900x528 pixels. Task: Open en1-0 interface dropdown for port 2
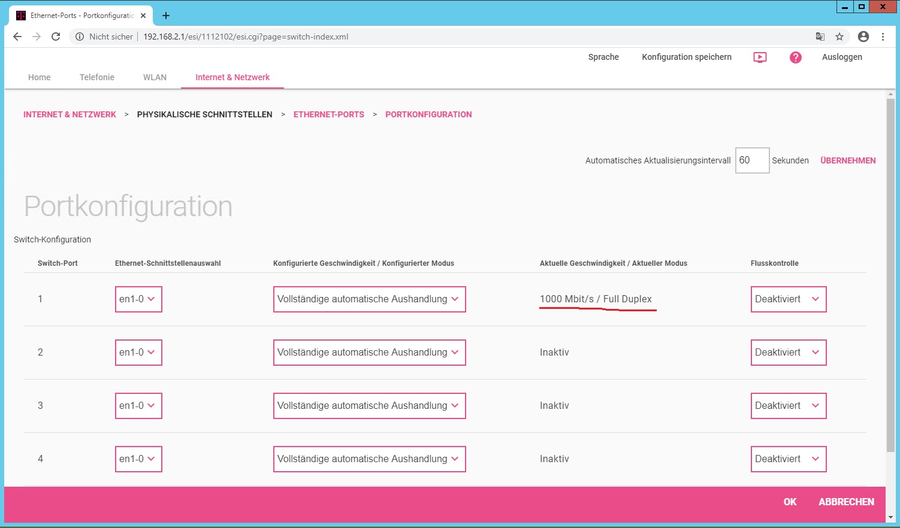138,353
